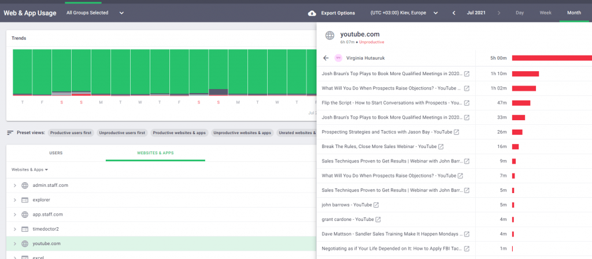Viewport: 592px width, 259px height.
Task: Open external link icon for Prospecting Strategies video
Action: click(456, 132)
